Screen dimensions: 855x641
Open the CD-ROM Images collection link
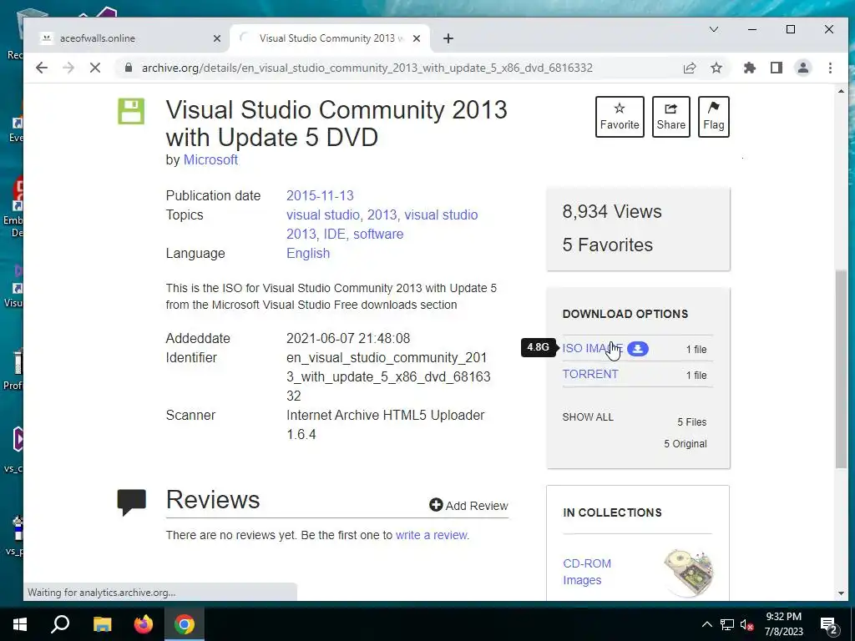click(x=587, y=572)
